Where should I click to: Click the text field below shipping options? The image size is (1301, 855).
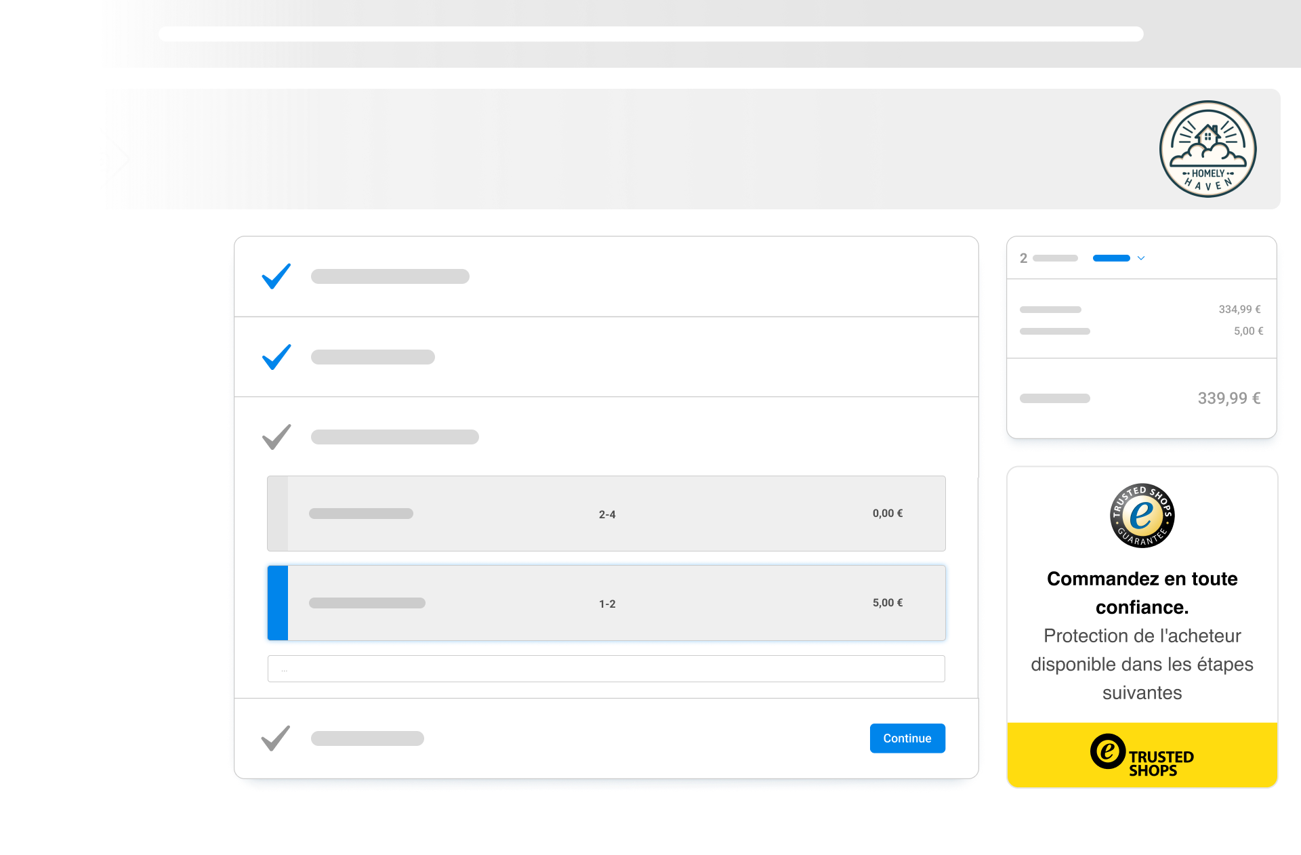(606, 669)
